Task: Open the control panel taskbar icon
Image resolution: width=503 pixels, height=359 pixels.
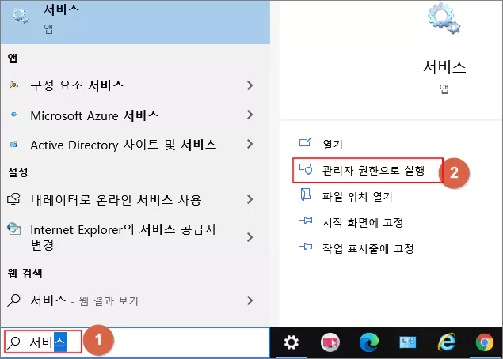Action: (x=408, y=342)
